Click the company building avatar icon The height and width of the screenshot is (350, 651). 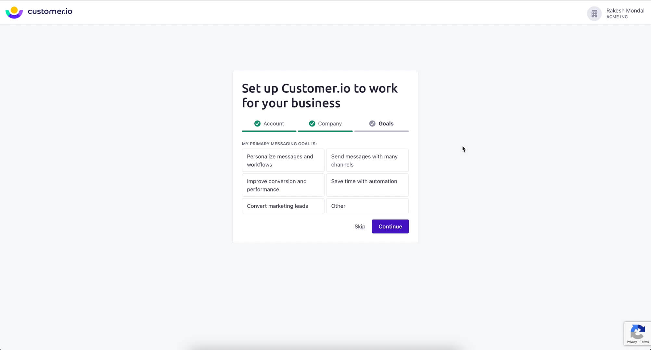[x=594, y=14]
